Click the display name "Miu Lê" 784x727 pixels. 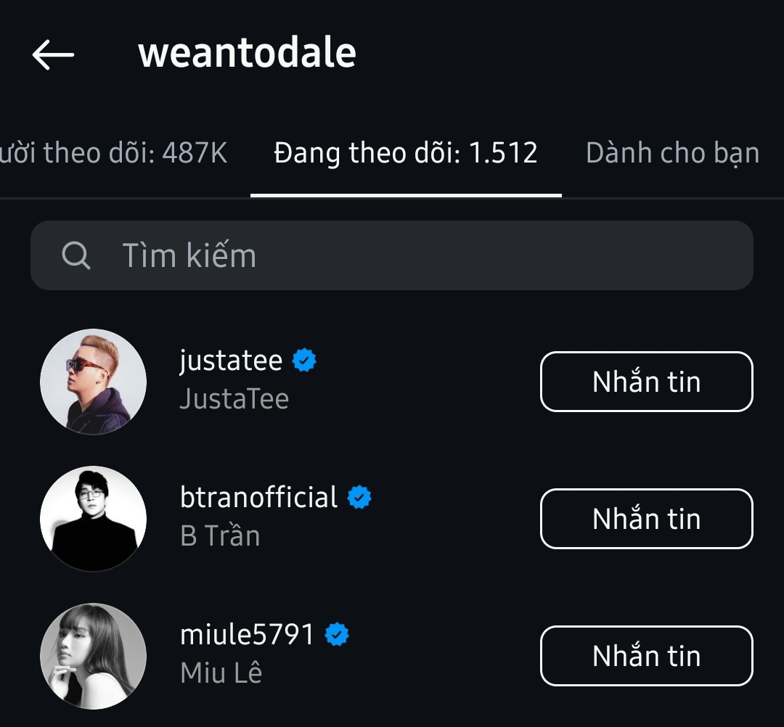click(x=221, y=673)
